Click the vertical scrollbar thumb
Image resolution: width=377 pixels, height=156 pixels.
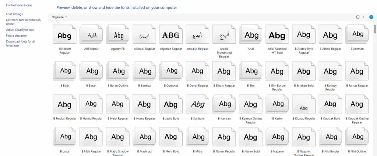point(375,29)
